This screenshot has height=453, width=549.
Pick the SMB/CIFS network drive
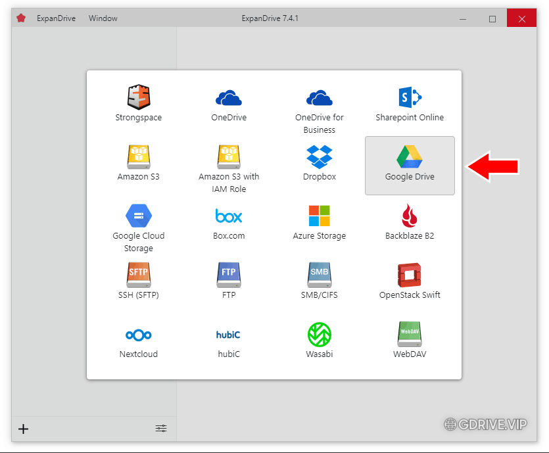point(320,281)
